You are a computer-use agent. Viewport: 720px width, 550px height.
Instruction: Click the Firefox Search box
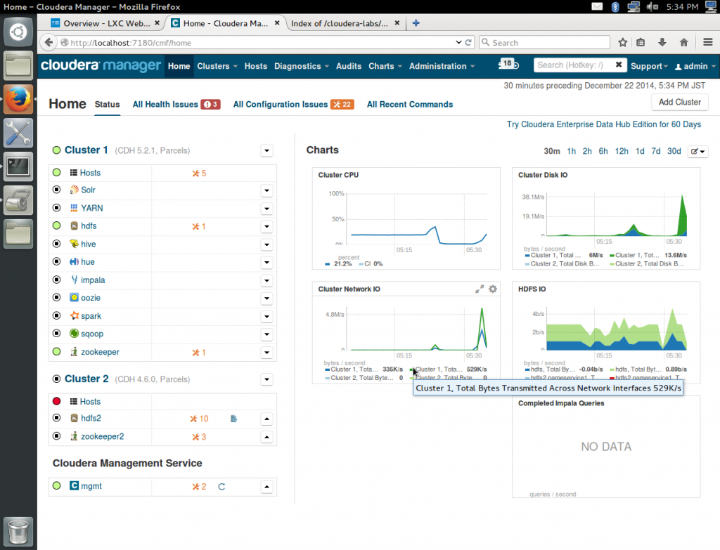(x=545, y=42)
